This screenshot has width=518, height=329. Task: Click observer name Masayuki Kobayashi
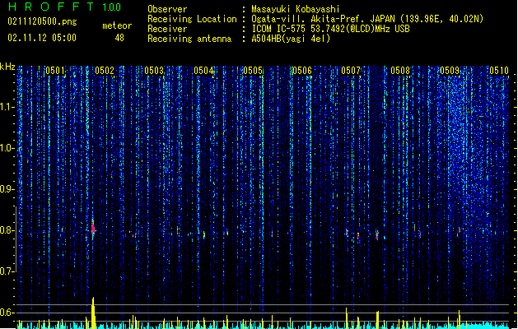pyautogui.click(x=296, y=9)
